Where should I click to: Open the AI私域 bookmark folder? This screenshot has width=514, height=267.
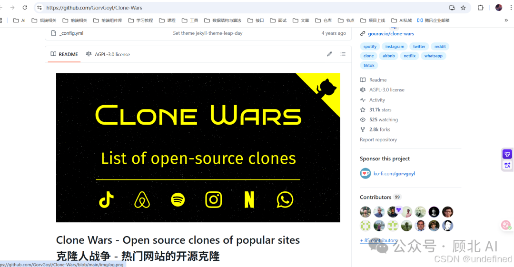pyautogui.click(x=402, y=20)
